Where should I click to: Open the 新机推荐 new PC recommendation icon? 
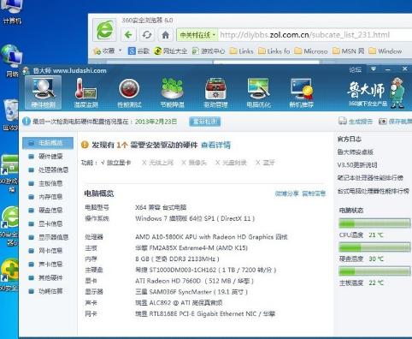(x=302, y=93)
